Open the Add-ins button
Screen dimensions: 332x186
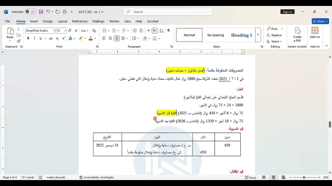point(315,33)
